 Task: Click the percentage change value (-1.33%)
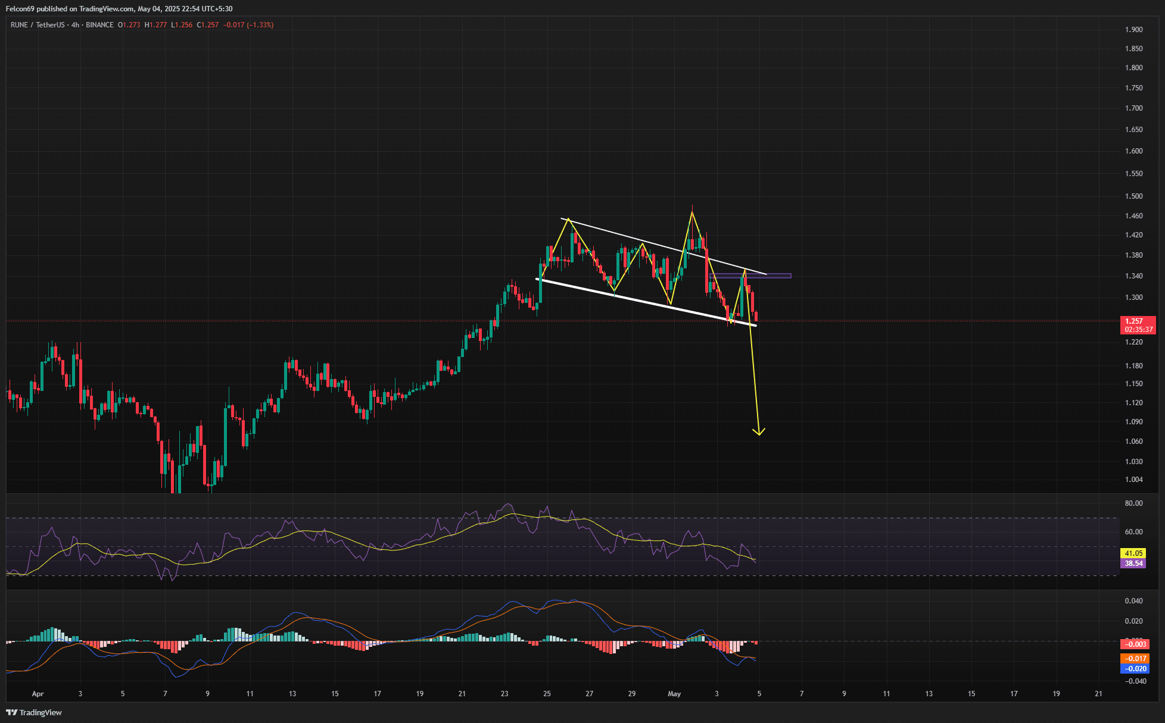point(260,25)
